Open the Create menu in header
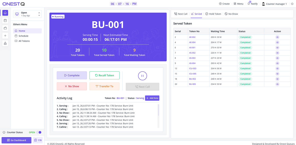The height and width of the screenshot is (145, 296). coord(224,4)
